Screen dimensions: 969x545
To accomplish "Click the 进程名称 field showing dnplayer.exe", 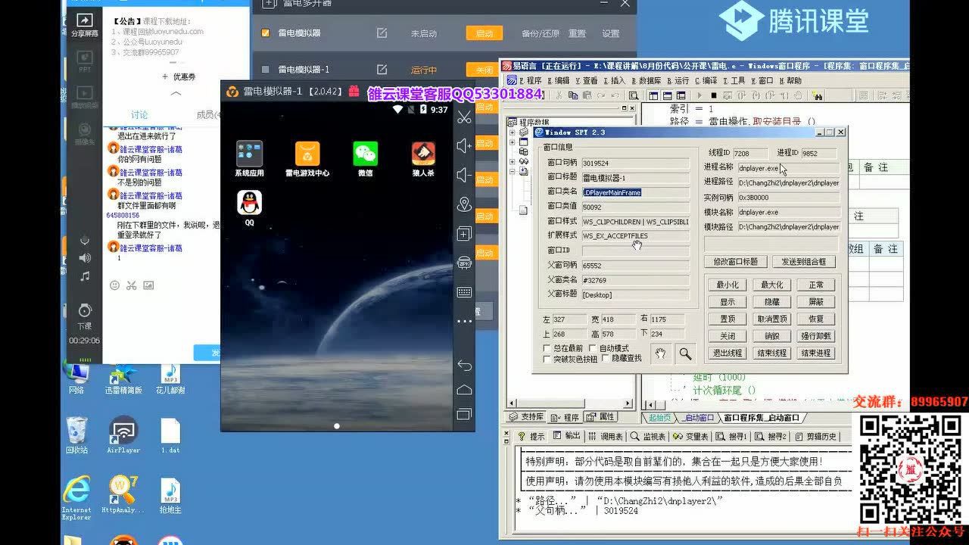I will 788,167.
